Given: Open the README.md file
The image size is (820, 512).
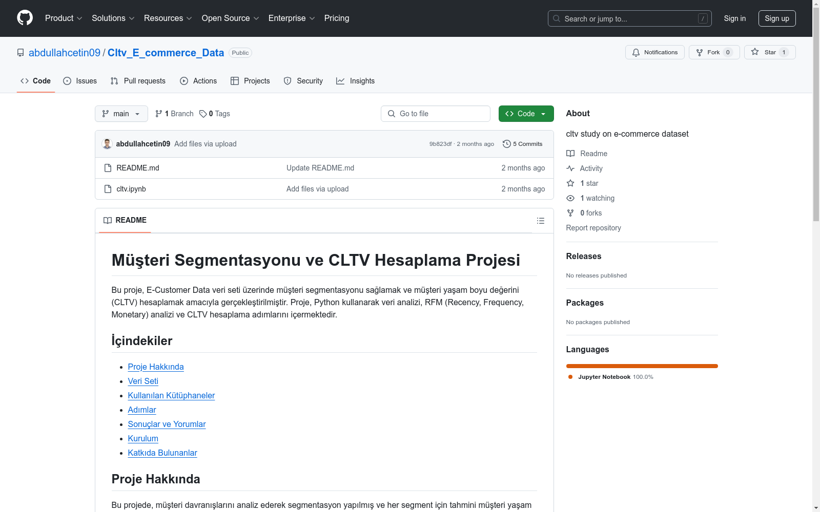Looking at the screenshot, I should 138,168.
